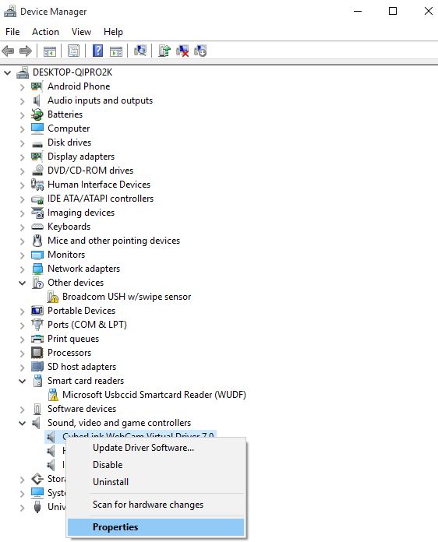Click Broadcom USH warning device icon
438x542 pixels.
pos(52,297)
